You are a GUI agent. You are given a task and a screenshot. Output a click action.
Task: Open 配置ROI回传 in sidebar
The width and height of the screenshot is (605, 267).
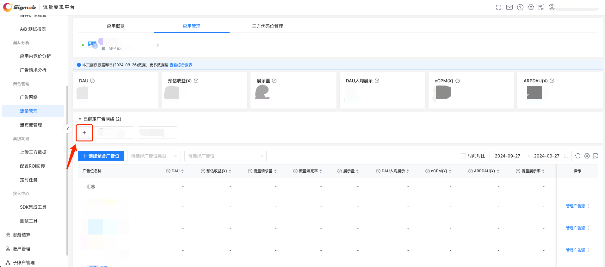click(x=32, y=166)
